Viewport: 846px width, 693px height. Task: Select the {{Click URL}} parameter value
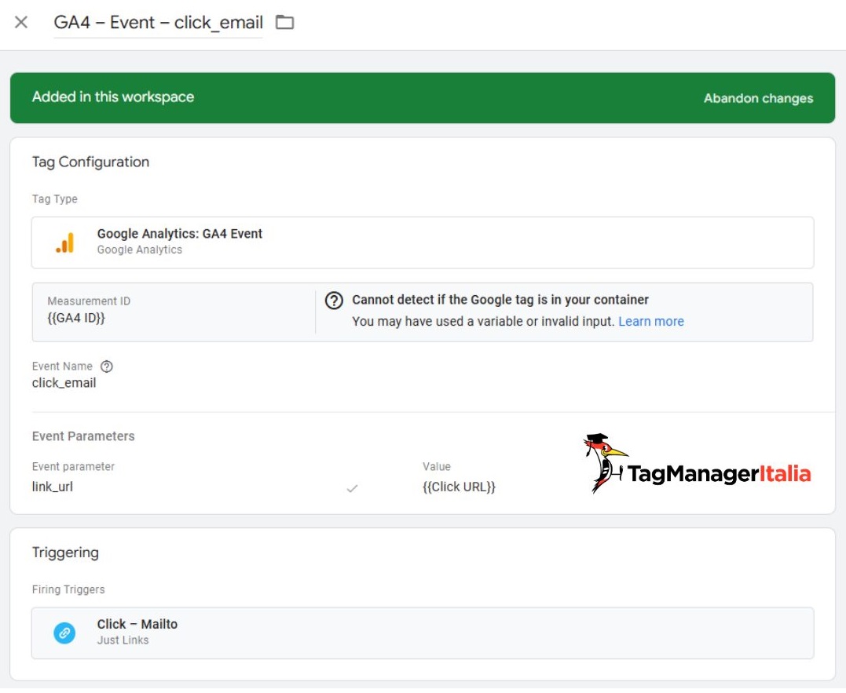pos(460,487)
